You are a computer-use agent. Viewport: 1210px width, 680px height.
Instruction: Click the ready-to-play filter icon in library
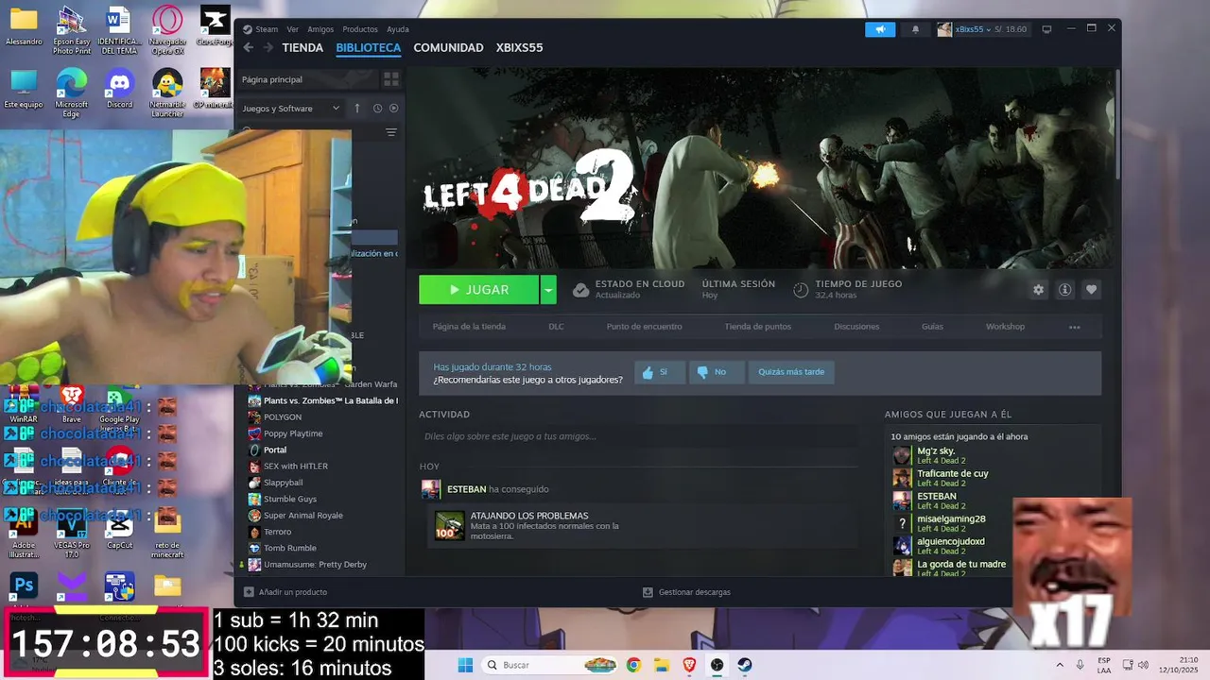pyautogui.click(x=393, y=109)
